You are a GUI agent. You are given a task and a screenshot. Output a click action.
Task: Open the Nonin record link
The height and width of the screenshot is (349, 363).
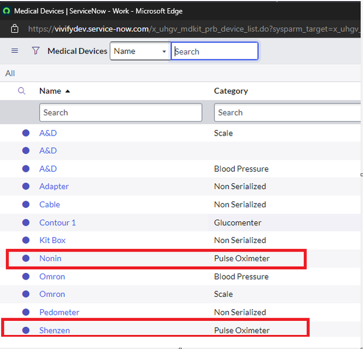[50, 258]
